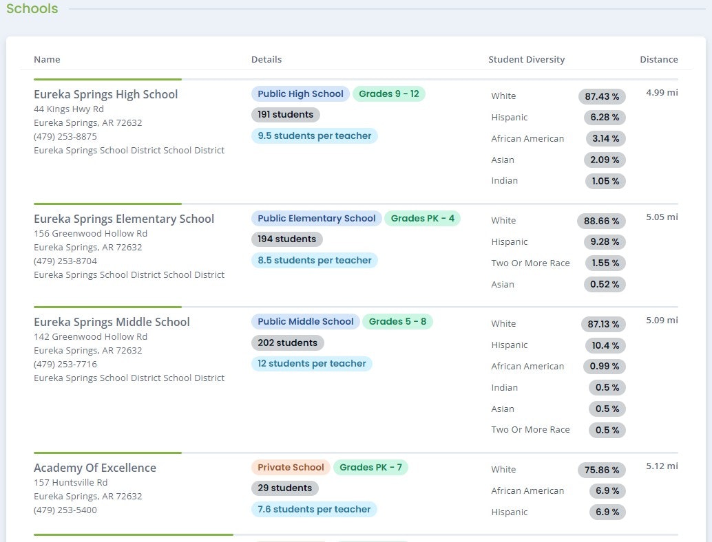The image size is (712, 542).
Task: Click the Private School tag
Action: click(291, 467)
